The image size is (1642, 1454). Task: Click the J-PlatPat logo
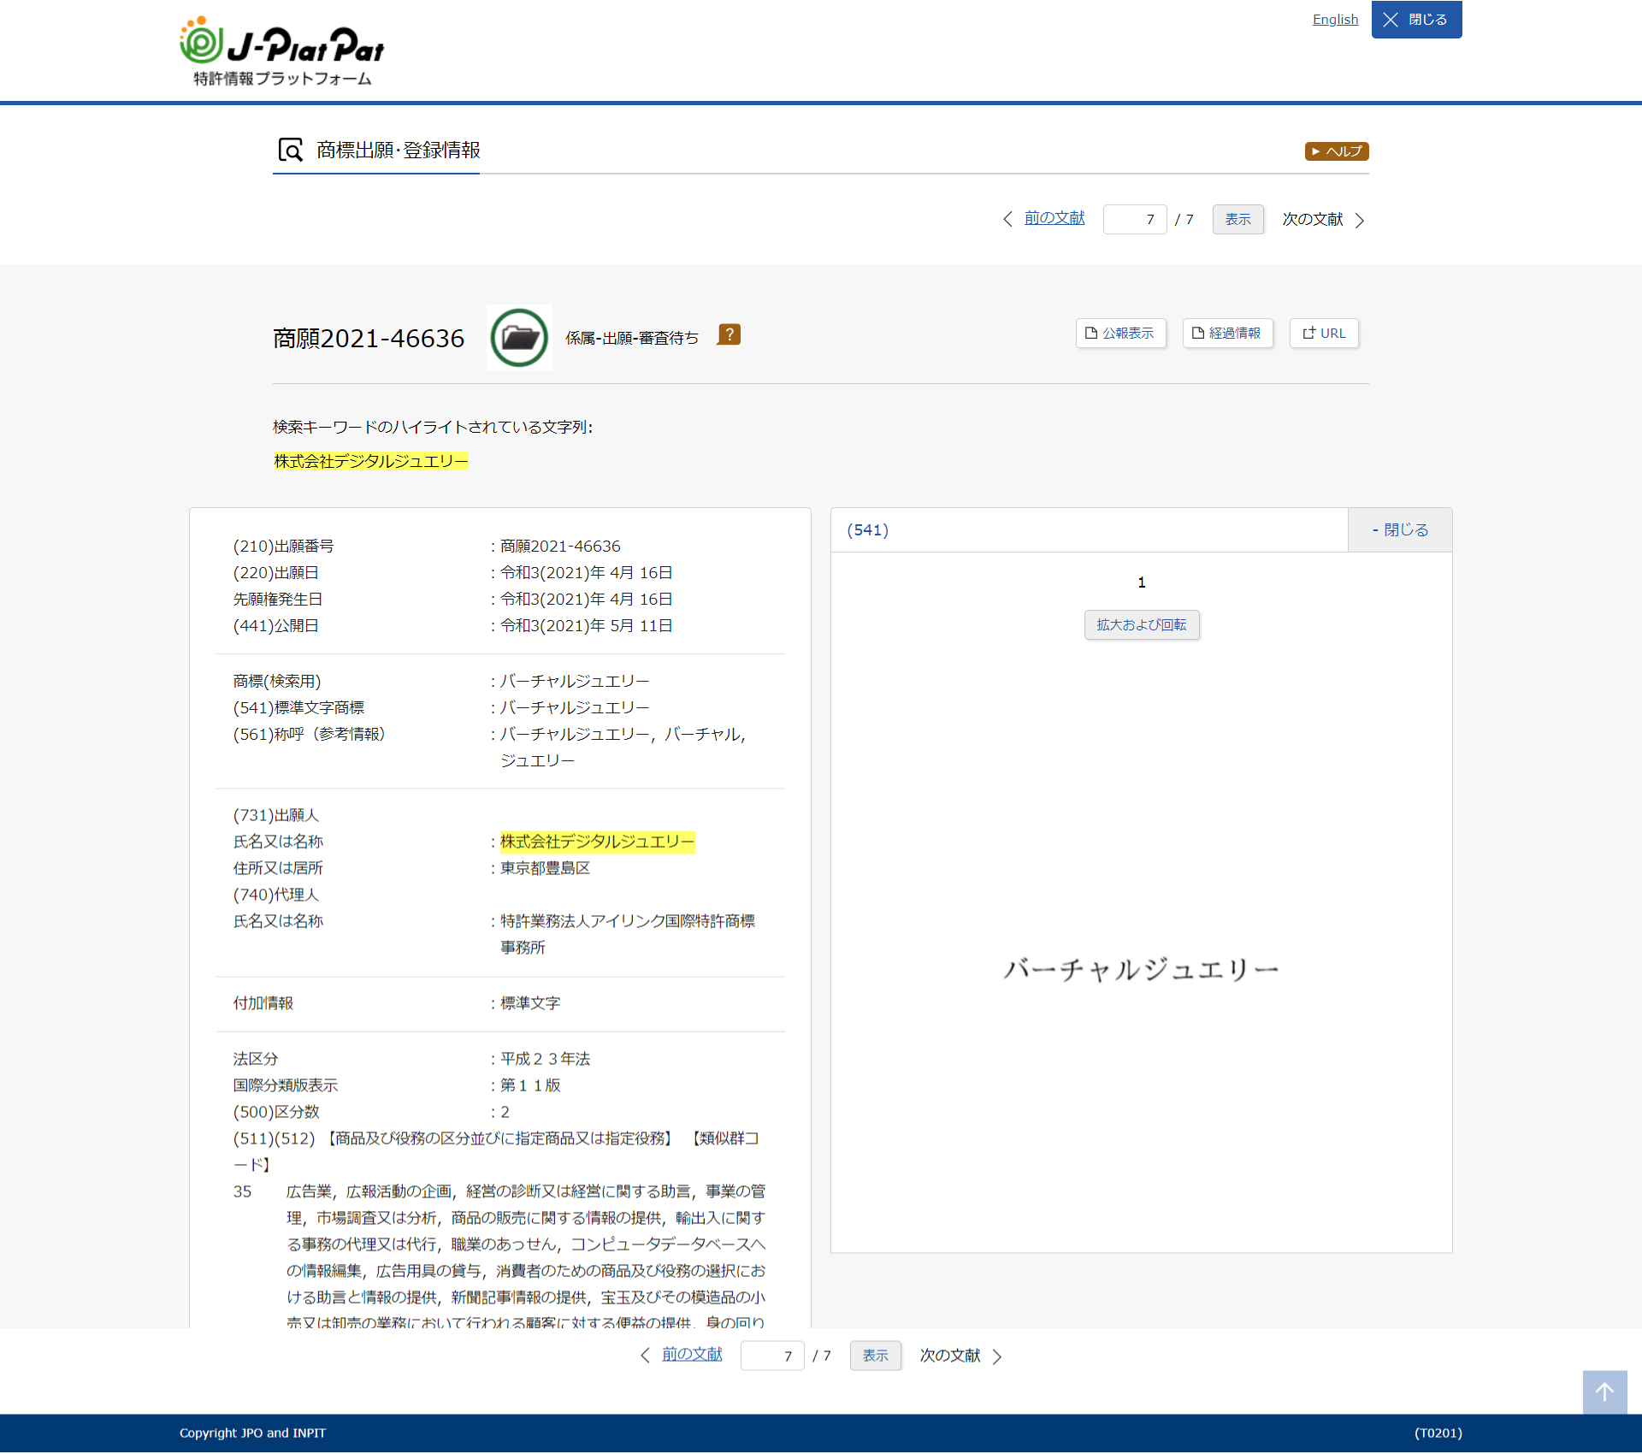281,51
